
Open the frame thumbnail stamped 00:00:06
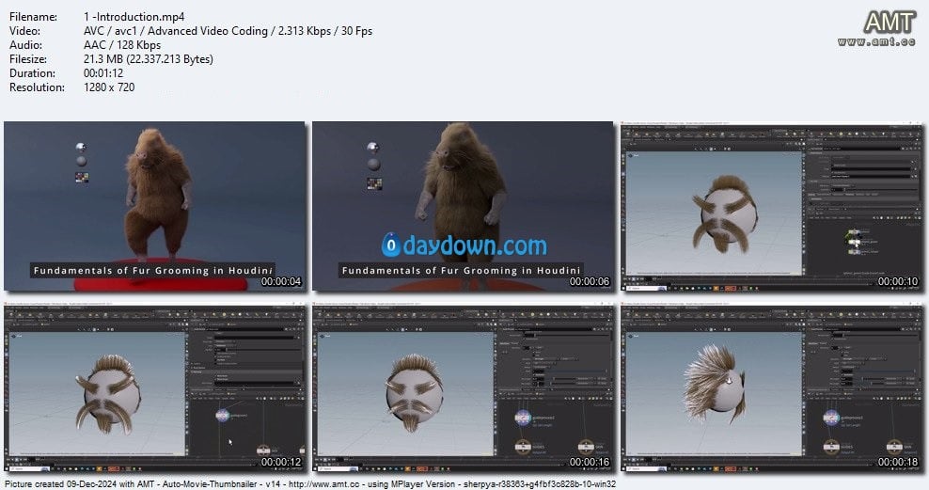(463, 206)
